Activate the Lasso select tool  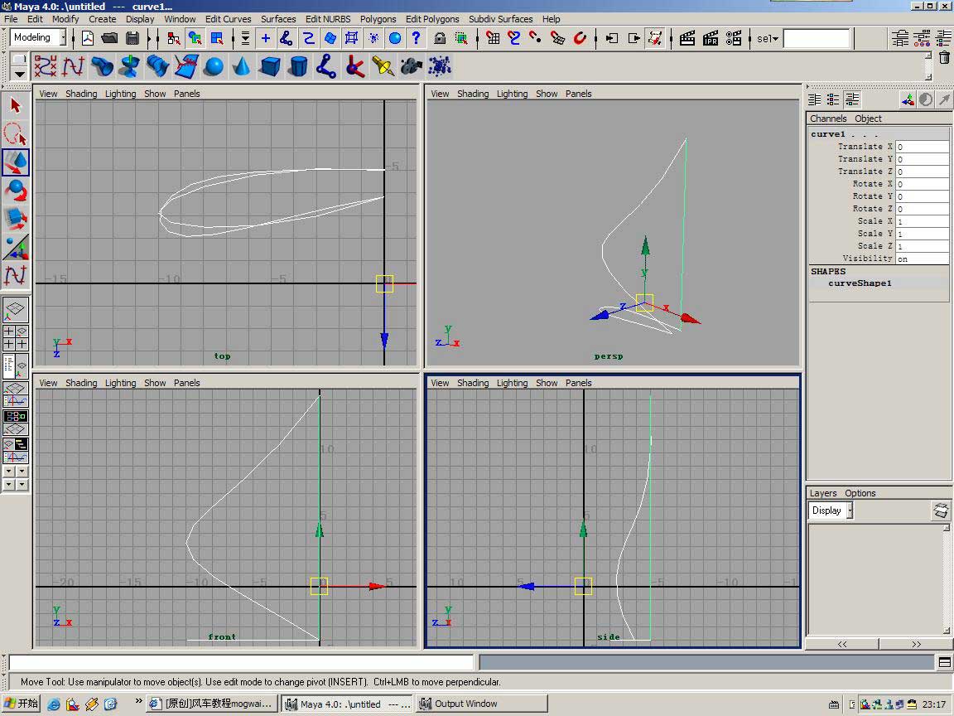16,133
